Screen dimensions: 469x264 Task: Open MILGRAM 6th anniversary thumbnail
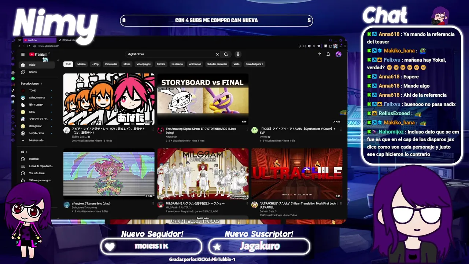tap(203, 174)
